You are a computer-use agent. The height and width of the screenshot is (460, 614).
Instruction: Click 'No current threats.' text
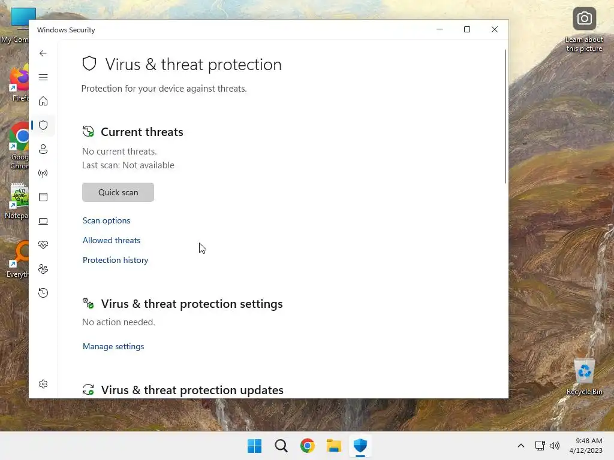point(119,152)
